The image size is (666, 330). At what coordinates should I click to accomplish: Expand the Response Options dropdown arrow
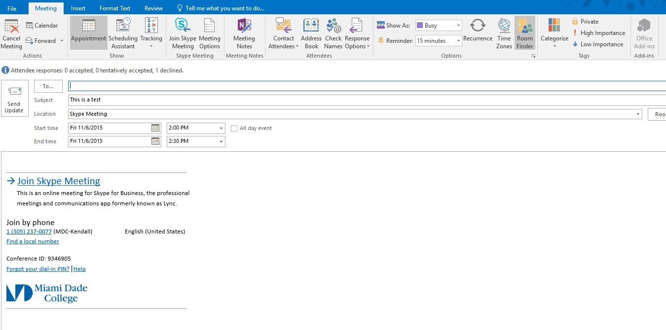point(368,46)
